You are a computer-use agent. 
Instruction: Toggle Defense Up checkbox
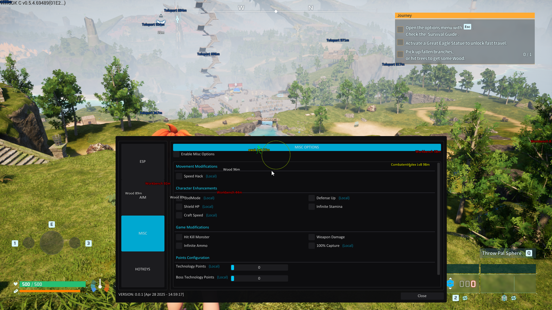[312, 198]
